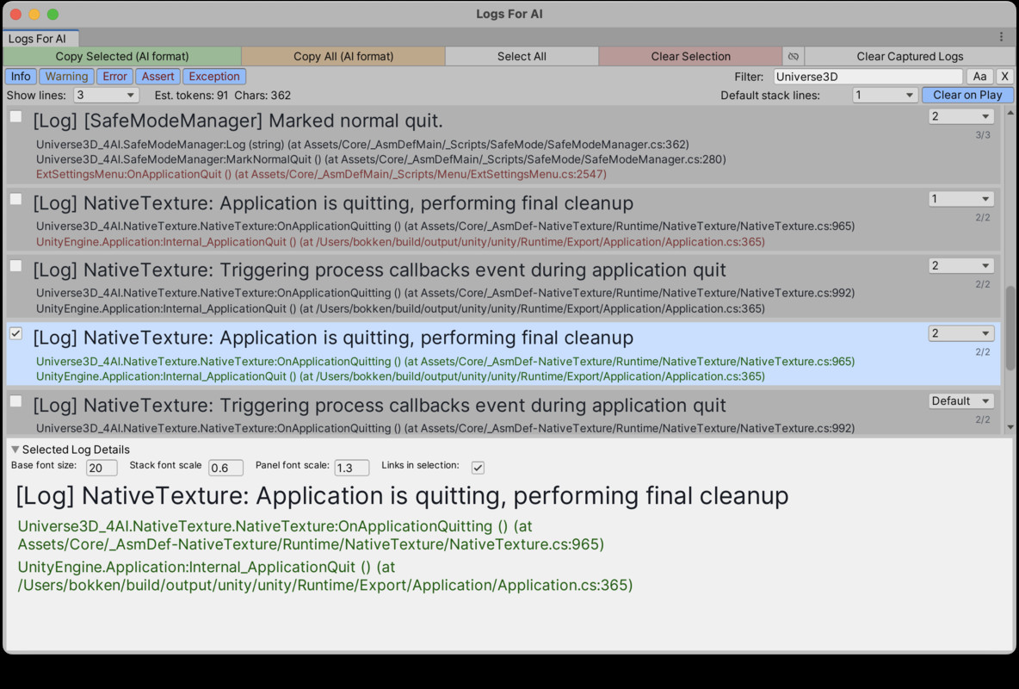Check first Triggering process callbacks log entry
Screen dimensions: 1019x689
pyautogui.click(x=16, y=266)
